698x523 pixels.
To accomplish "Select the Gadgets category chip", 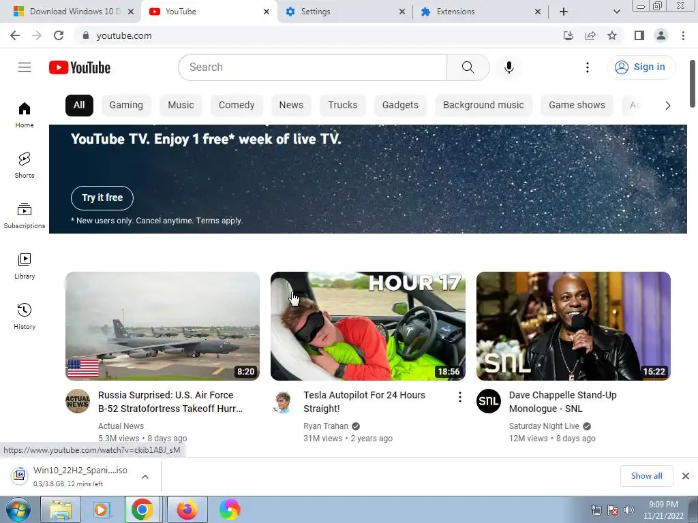I will point(400,105).
